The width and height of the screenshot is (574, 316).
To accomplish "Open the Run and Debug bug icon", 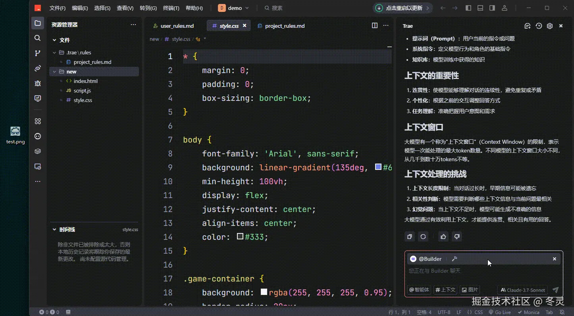I will click(38, 83).
